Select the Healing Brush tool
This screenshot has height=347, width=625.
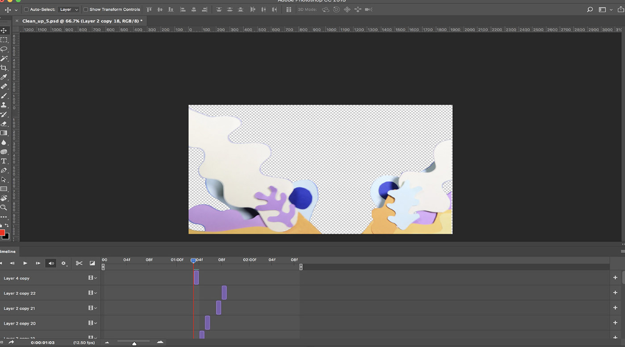coord(4,86)
